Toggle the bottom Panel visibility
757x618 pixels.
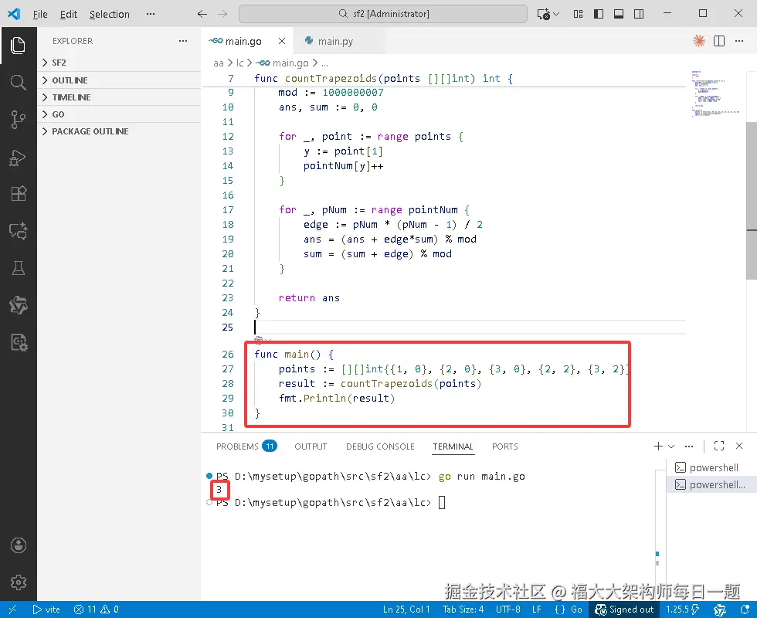[619, 14]
